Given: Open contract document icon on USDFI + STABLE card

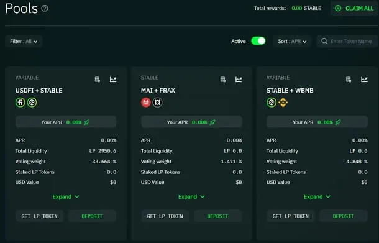Looking at the screenshot, I should (x=98, y=80).
